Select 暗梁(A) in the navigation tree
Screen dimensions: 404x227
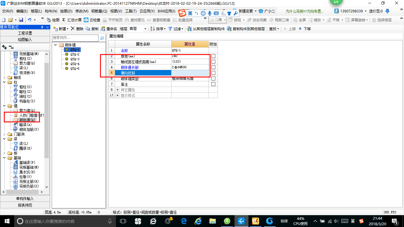click(25, 125)
